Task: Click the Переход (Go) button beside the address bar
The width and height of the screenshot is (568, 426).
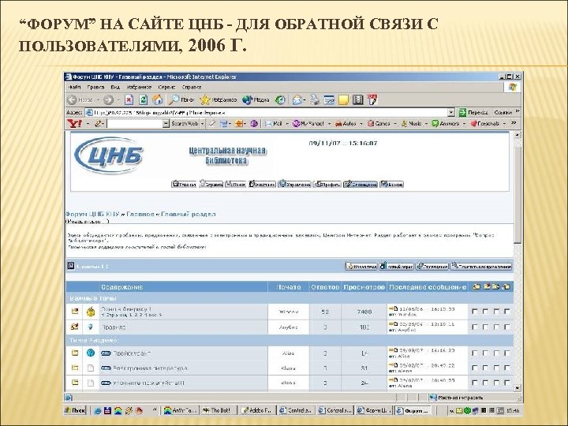Action: coord(473,112)
